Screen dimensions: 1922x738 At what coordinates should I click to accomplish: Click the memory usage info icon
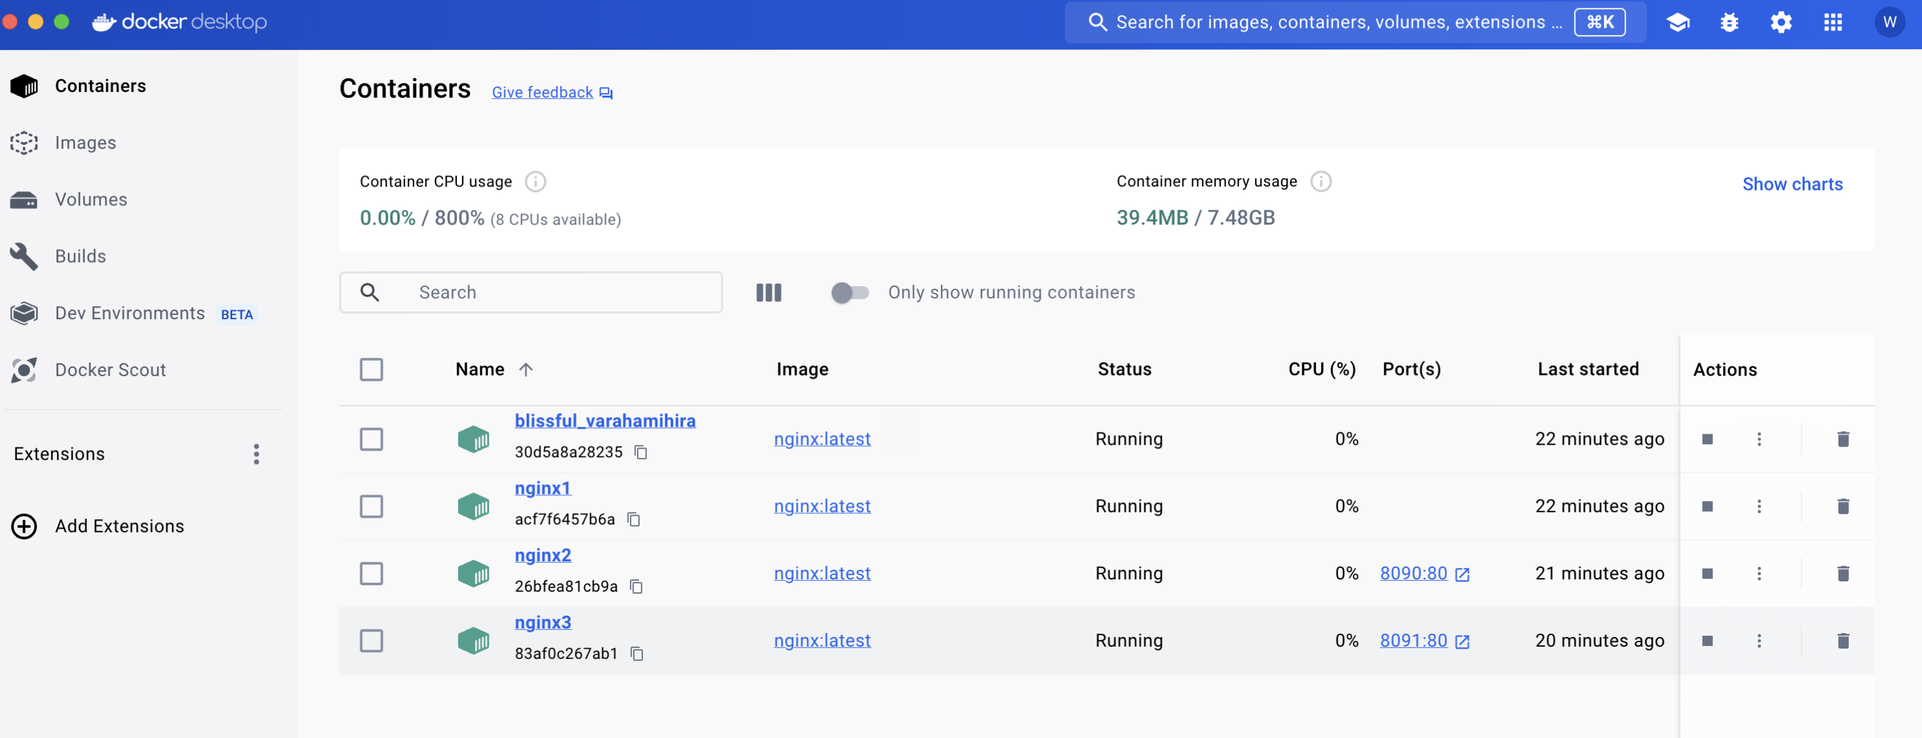coord(1321,181)
